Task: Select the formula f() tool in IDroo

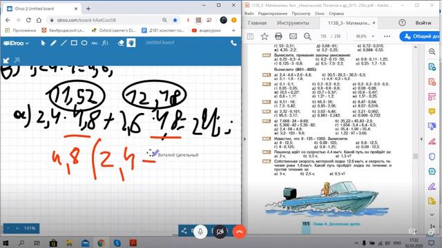Action: pos(105,43)
